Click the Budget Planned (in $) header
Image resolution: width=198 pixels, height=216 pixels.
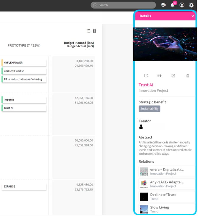[79, 43]
